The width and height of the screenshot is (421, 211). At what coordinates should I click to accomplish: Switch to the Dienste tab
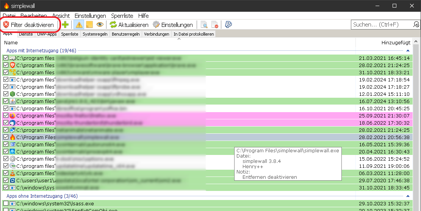coord(26,34)
